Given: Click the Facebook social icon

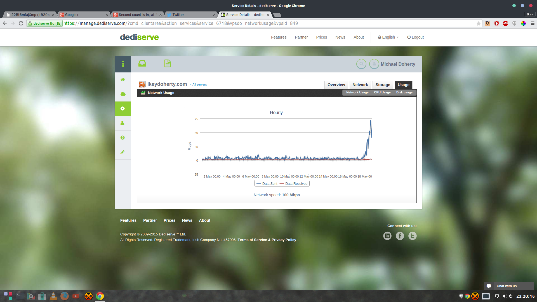Looking at the screenshot, I should 400,236.
